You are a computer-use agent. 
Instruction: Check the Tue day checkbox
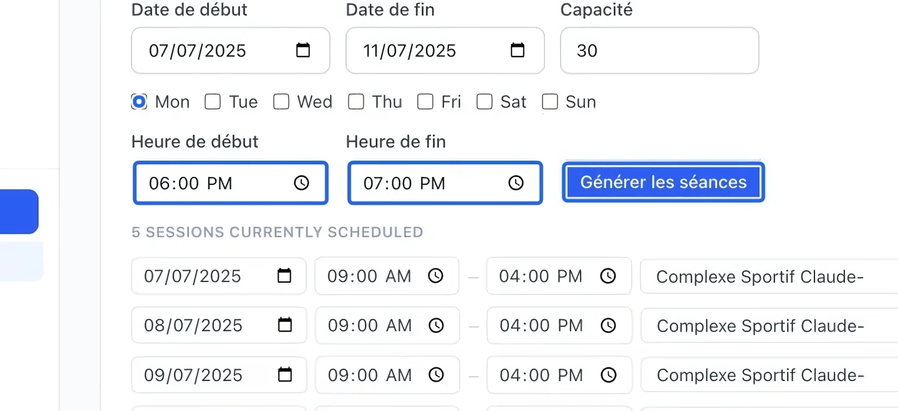213,102
